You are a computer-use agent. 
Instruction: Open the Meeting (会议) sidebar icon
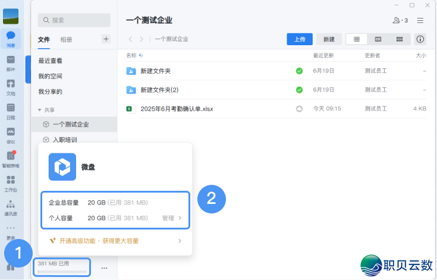[x=11, y=136]
